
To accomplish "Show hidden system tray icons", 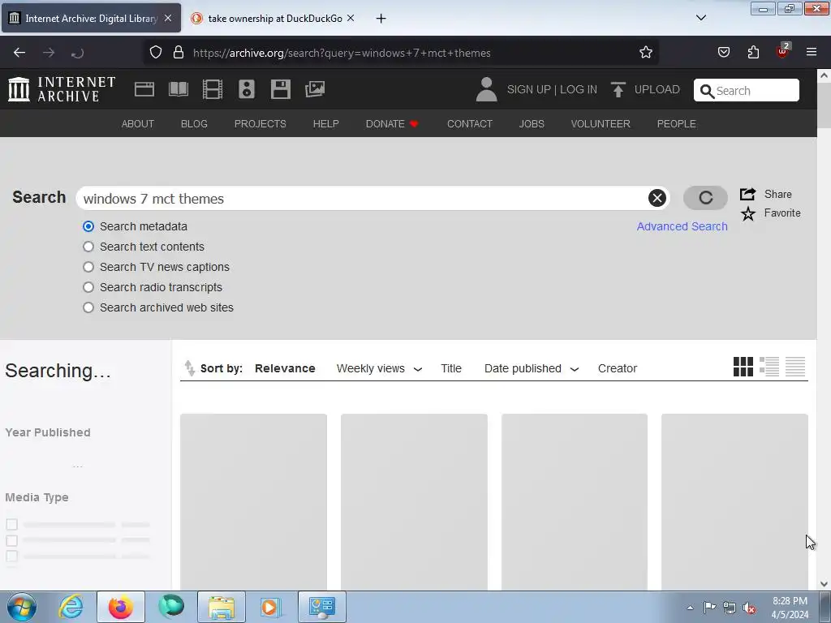I will 690,608.
